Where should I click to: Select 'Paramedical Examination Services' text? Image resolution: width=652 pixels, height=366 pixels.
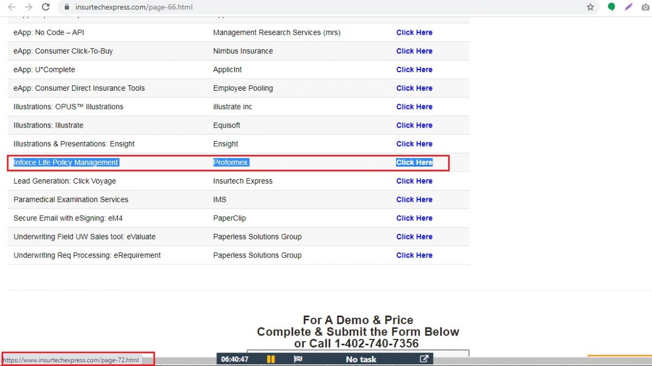pos(71,199)
